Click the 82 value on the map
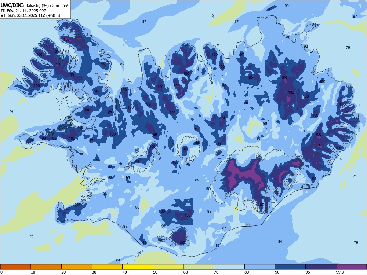The height and width of the screenshot is (275, 367). coord(122,64)
